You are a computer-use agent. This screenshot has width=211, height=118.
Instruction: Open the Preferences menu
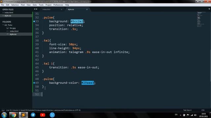58,5
